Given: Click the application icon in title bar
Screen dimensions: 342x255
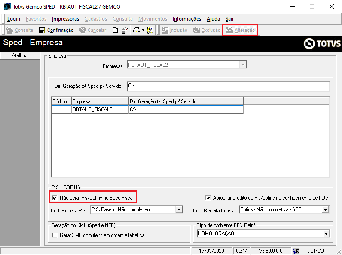Looking at the screenshot, I should [x=7, y=6].
